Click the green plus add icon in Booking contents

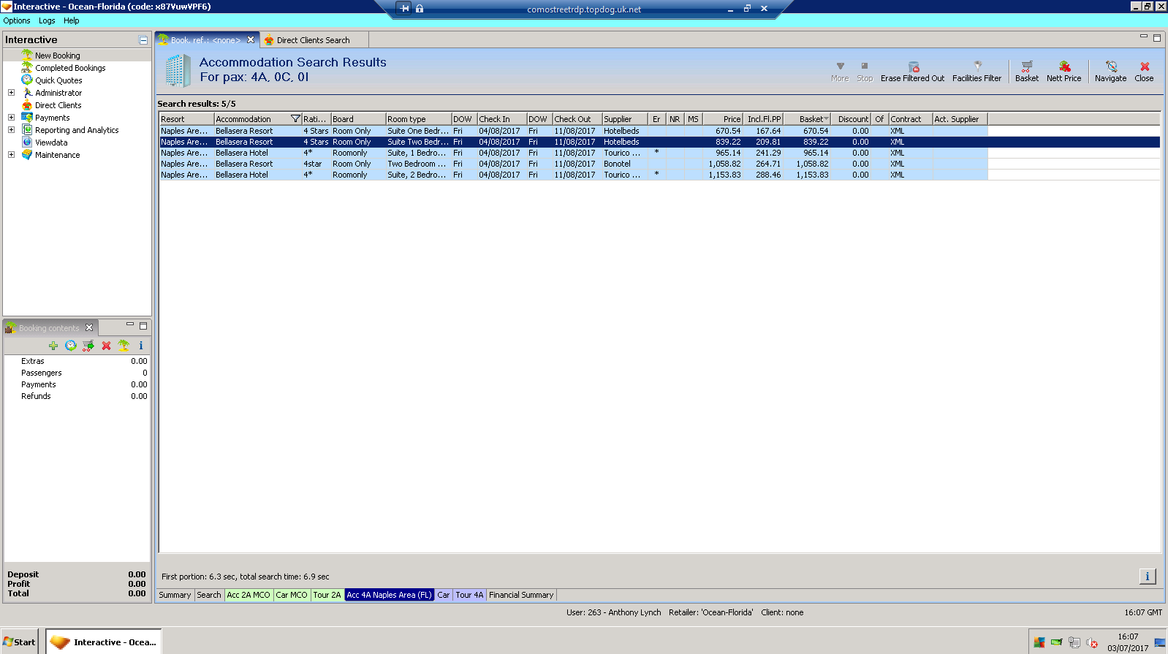53,346
